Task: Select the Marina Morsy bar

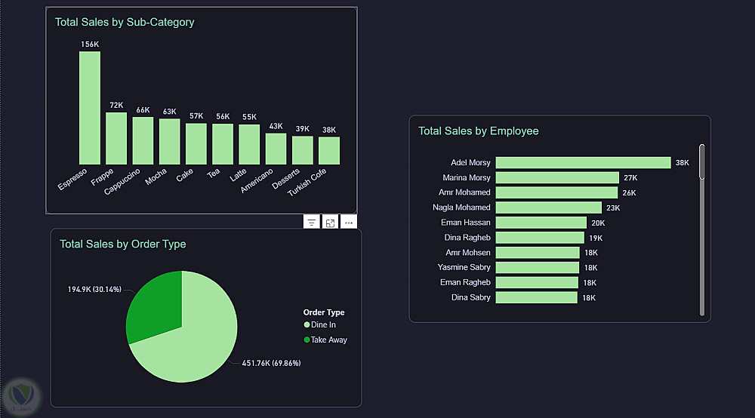Action: (x=557, y=178)
